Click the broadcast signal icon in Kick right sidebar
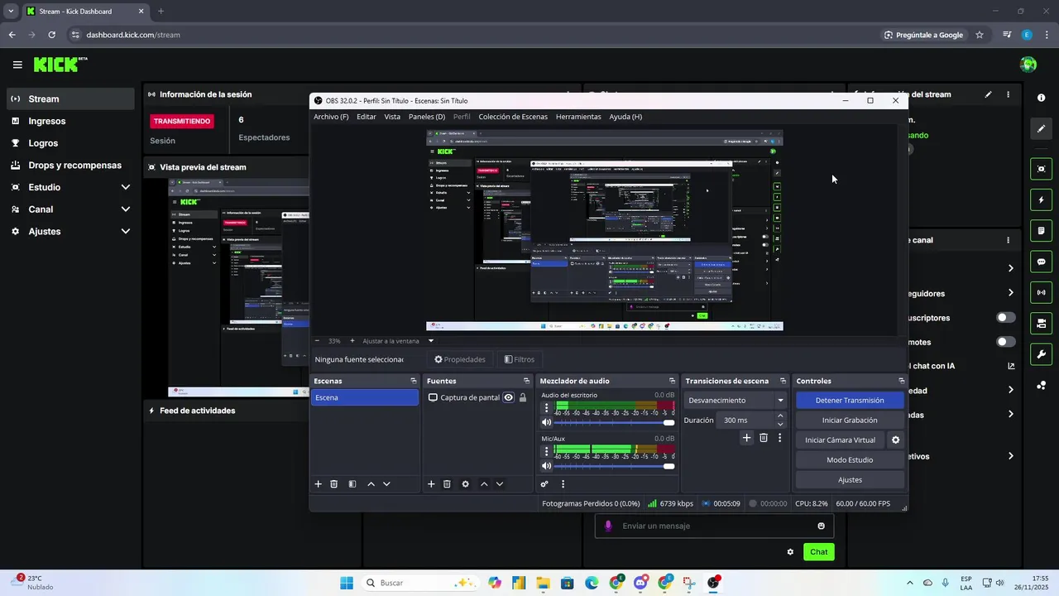The image size is (1059, 596). pyautogui.click(x=1041, y=292)
